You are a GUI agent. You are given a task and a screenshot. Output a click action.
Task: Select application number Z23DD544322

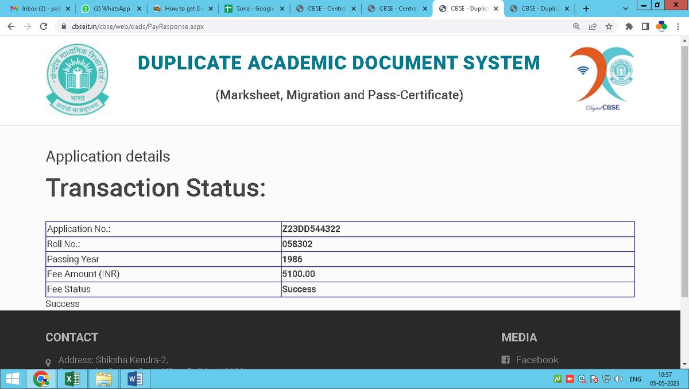pos(311,229)
